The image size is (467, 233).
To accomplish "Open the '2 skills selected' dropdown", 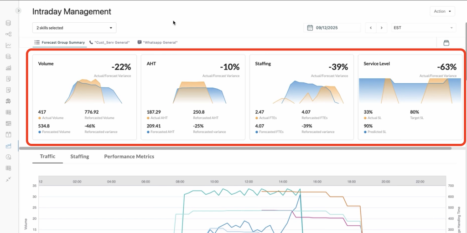I will [x=74, y=28].
